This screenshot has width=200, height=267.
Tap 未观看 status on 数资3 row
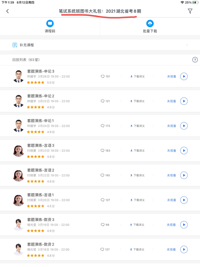tap(171, 225)
